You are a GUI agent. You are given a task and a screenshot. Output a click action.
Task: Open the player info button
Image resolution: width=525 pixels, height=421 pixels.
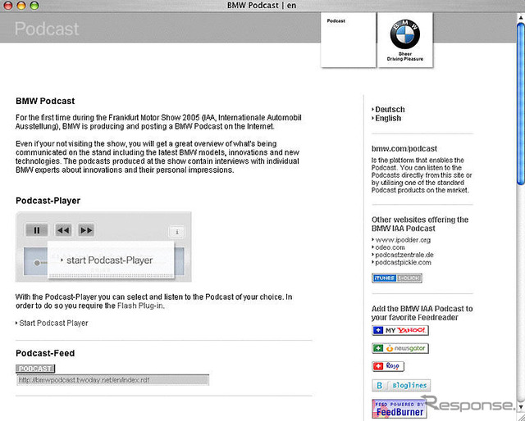176,232
